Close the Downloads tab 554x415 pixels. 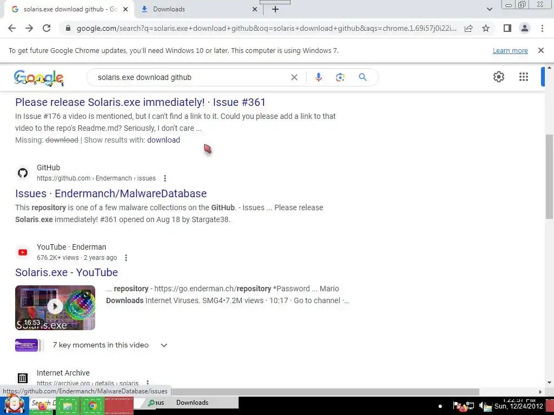tap(255, 10)
